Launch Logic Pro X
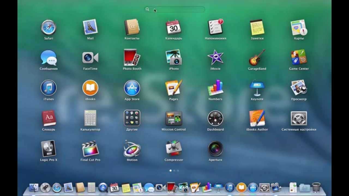This screenshot has width=349, height=196. pos(49,148)
